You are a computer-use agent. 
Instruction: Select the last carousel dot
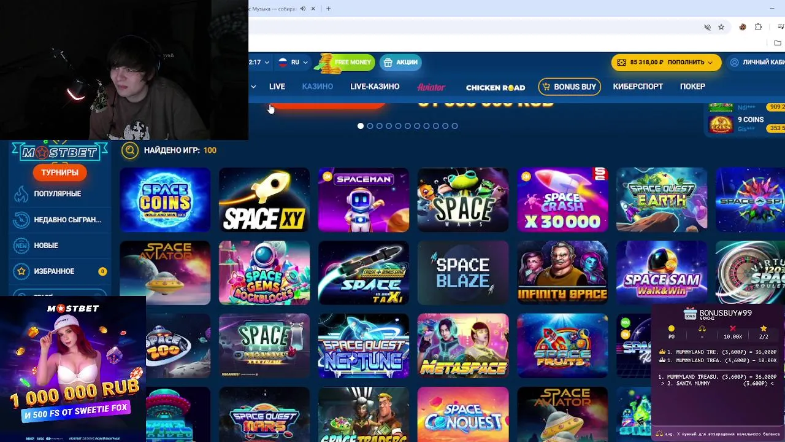click(x=454, y=126)
